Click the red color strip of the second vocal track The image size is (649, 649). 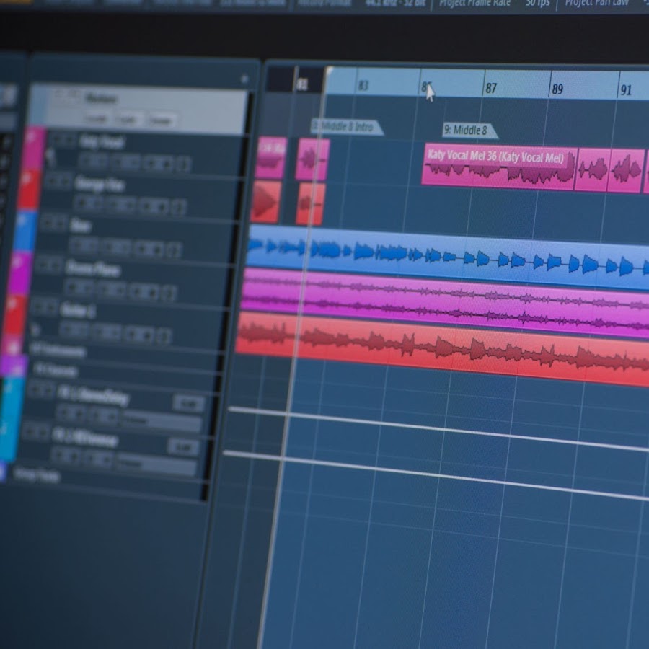point(29,190)
